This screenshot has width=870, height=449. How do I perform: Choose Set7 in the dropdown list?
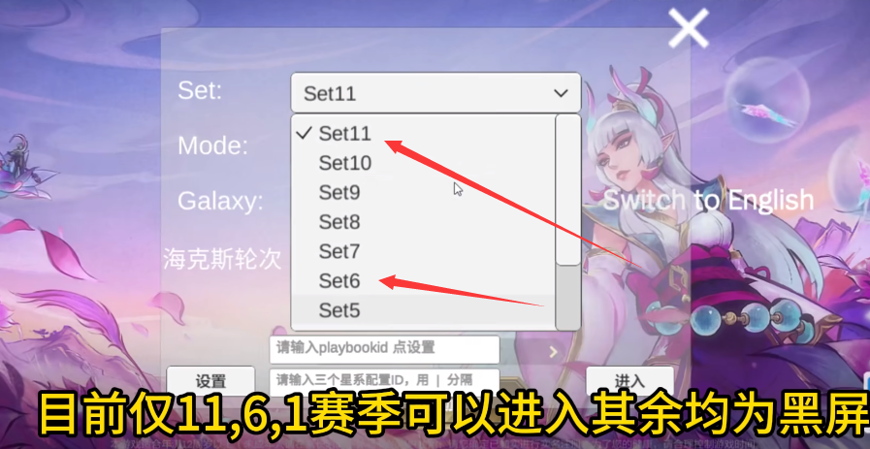pos(423,251)
